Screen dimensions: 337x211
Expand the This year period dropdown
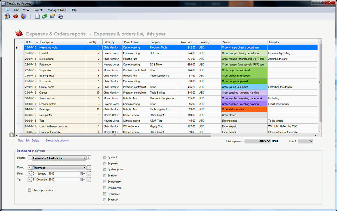pos(84,168)
